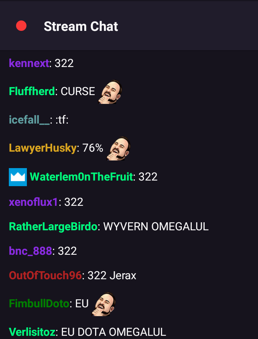
Task: Open bnc_888's user card
Action: coord(30,251)
